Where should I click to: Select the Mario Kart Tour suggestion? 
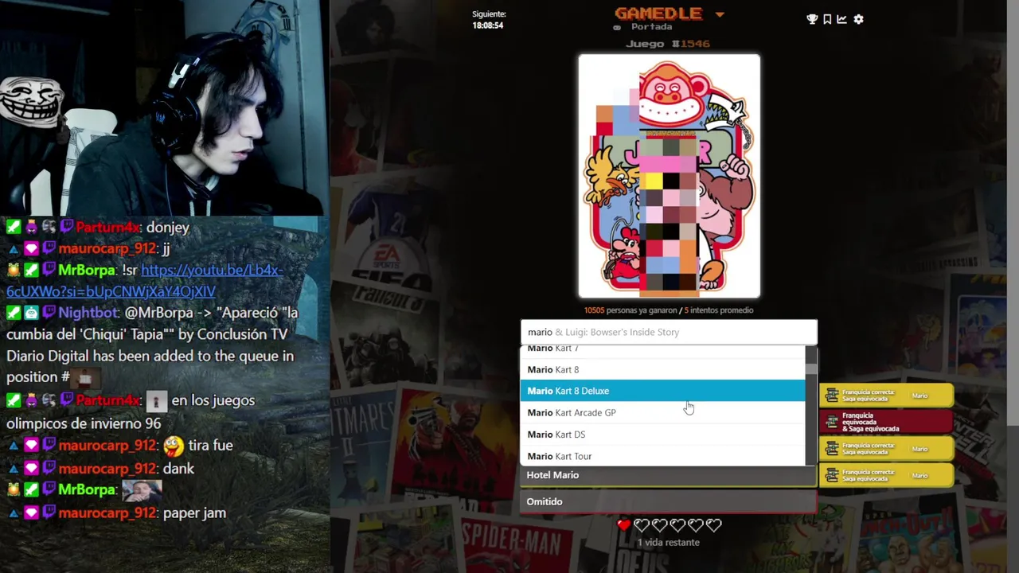click(x=662, y=456)
